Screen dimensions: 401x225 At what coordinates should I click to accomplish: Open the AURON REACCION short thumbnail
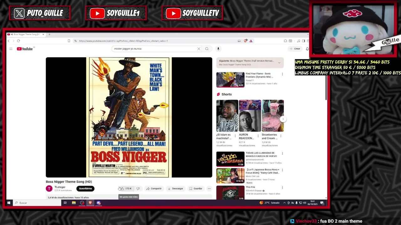250,116
